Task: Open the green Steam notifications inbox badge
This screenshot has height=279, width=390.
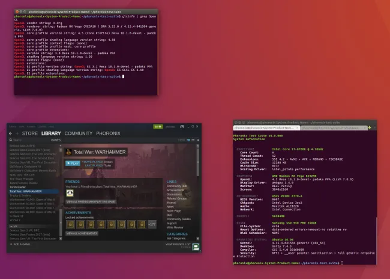Action: 158,127
